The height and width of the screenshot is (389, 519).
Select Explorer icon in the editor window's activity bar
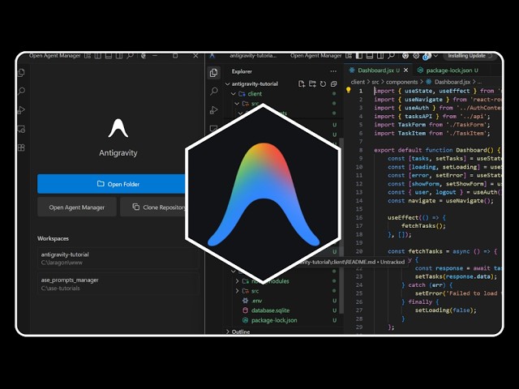[214, 73]
